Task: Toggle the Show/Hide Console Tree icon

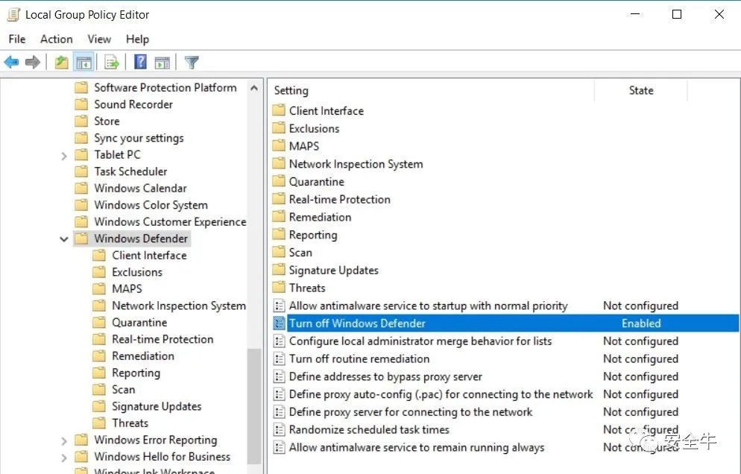Action: point(83,62)
